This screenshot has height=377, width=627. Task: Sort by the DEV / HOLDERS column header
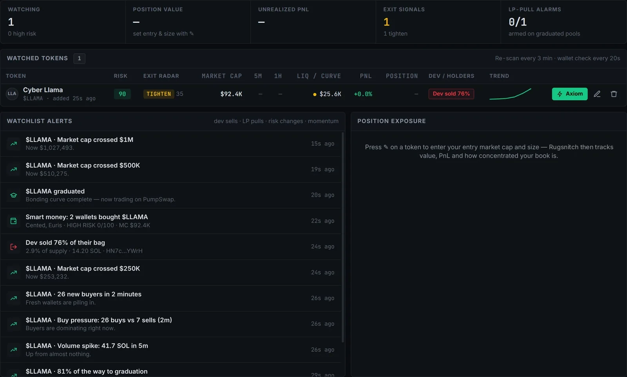point(451,76)
